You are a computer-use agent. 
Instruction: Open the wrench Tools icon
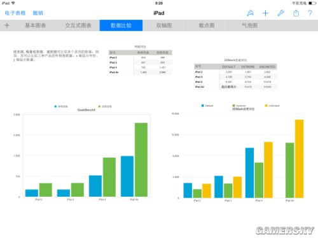(x=280, y=13)
